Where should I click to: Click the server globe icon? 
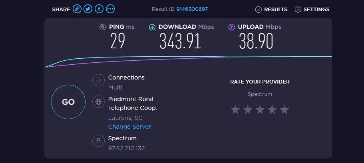[x=98, y=101]
